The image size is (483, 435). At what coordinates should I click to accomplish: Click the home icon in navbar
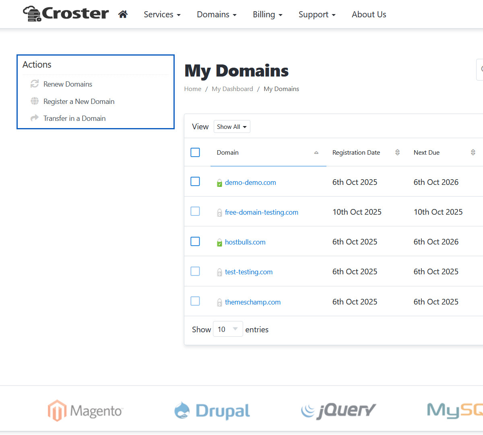pos(123,14)
